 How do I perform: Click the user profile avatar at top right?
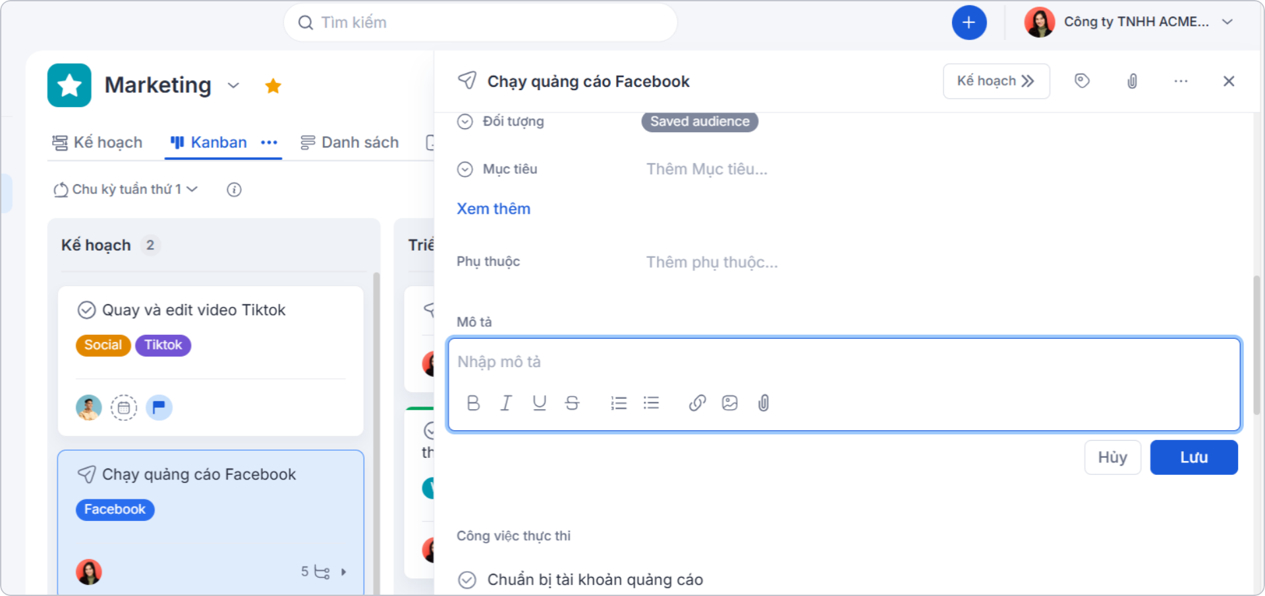(1039, 22)
